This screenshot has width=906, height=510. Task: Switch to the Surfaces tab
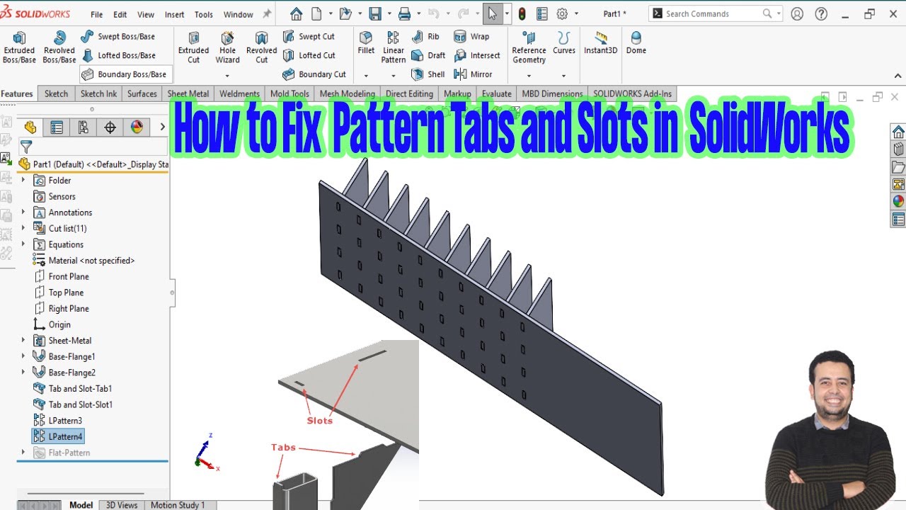(142, 93)
